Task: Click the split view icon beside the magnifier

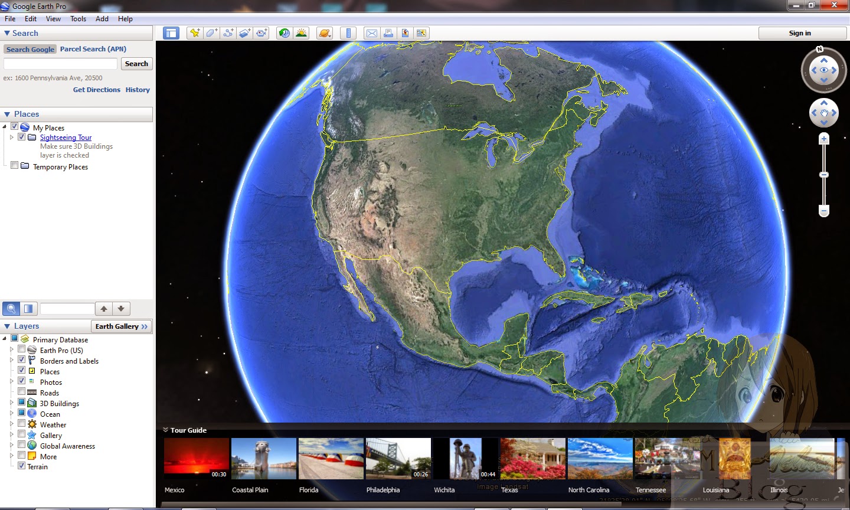Action: click(x=28, y=308)
